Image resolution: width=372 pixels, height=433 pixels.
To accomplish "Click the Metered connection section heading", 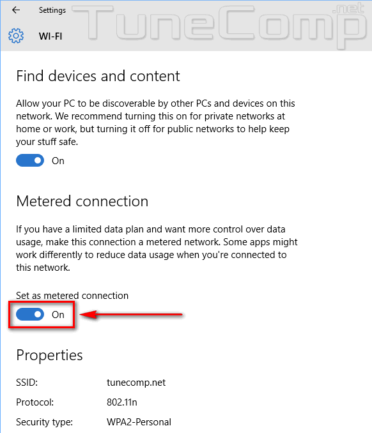I will (82, 201).
